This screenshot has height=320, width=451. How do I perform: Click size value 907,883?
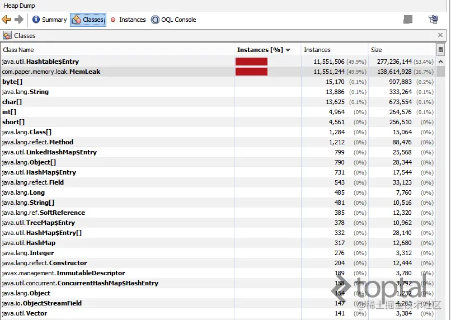coord(401,82)
